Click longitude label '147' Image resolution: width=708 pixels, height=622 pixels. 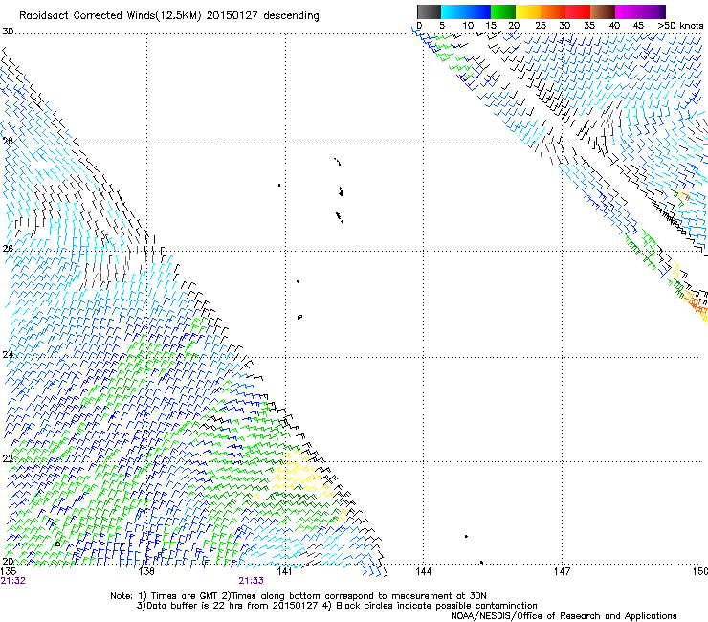tap(562, 571)
